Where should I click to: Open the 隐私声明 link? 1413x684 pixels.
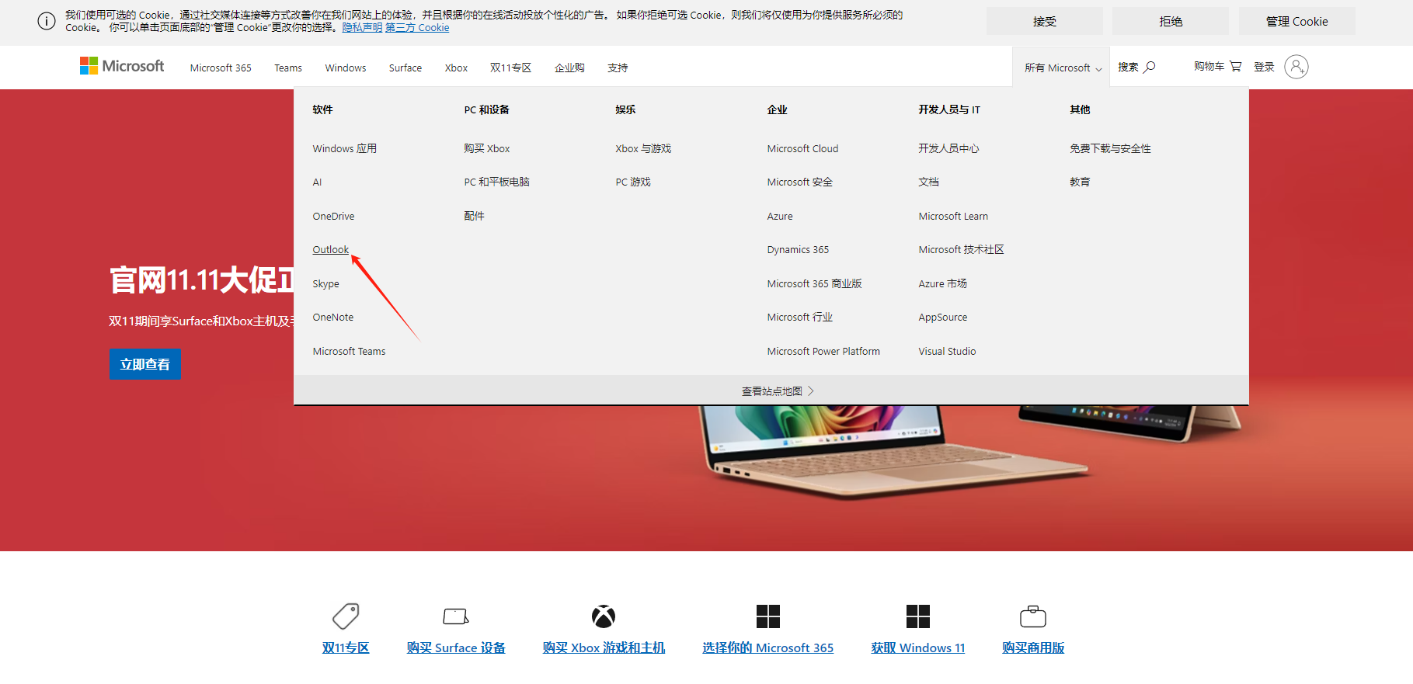(x=362, y=27)
